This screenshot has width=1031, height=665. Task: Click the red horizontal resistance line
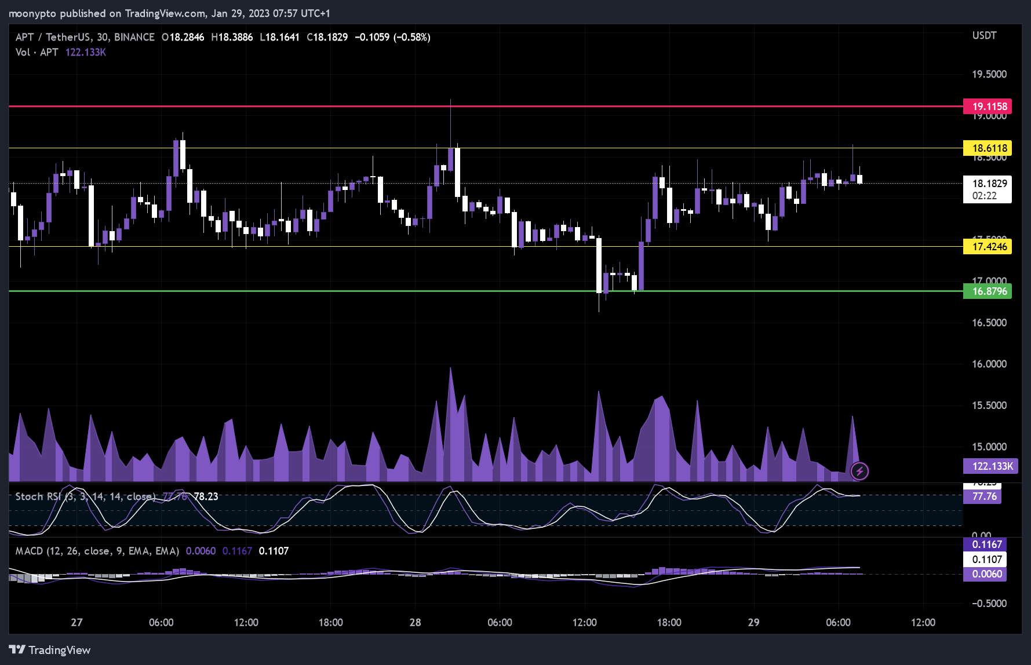[x=486, y=107]
